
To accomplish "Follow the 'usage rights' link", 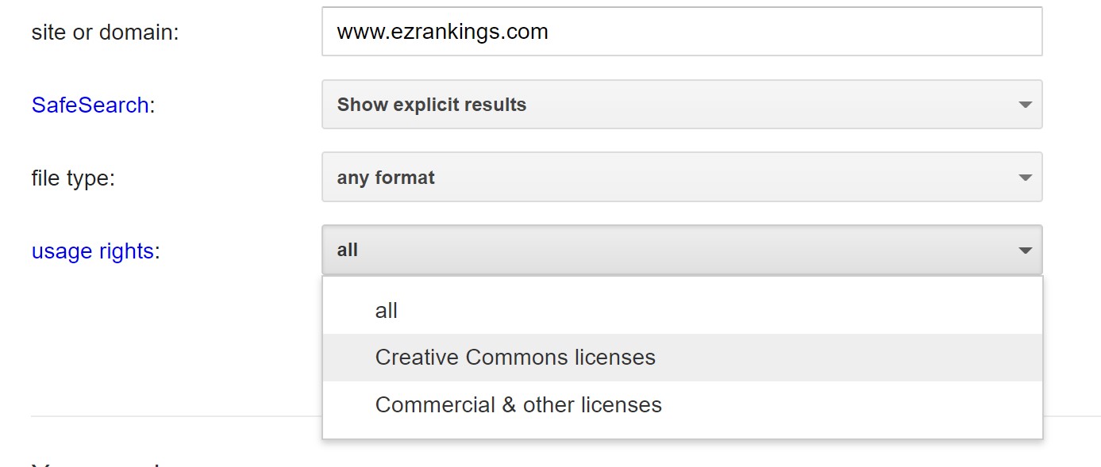I will pyautogui.click(x=92, y=251).
